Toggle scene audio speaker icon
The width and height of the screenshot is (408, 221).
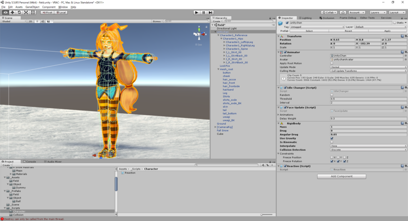pyautogui.click(x=43, y=21)
